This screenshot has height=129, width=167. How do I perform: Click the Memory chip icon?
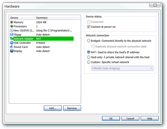click(x=11, y=22)
